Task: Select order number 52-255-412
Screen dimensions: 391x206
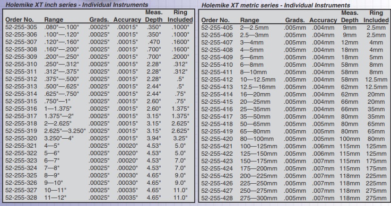Action: (x=217, y=79)
